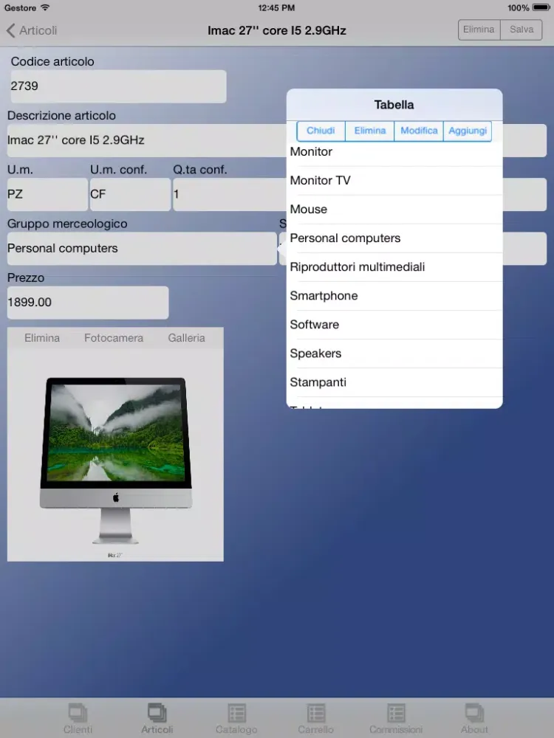Select Mouse in the table list
554x738 pixels.
click(394, 210)
